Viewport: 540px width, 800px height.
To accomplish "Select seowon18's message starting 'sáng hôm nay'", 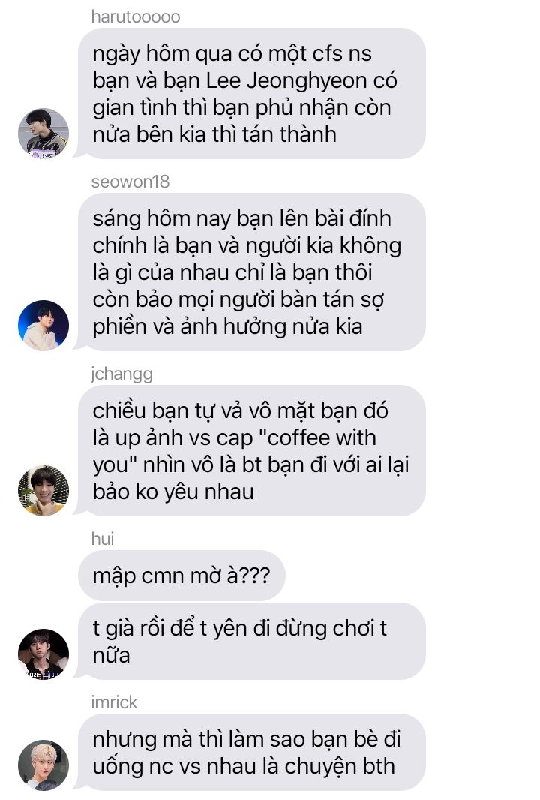I will tap(251, 272).
